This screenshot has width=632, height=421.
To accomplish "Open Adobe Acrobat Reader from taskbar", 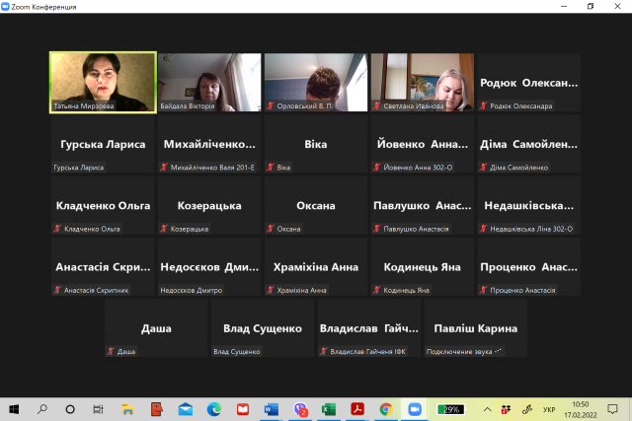I will [357, 410].
